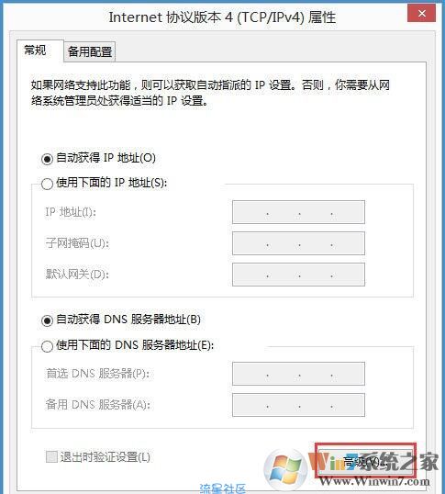Click the Www.Winwin7.com watermark text
This screenshot has width=445, height=494.
[373, 482]
